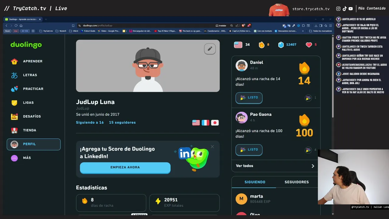
Task: Open the Letras section icon
Action: (x=14, y=75)
